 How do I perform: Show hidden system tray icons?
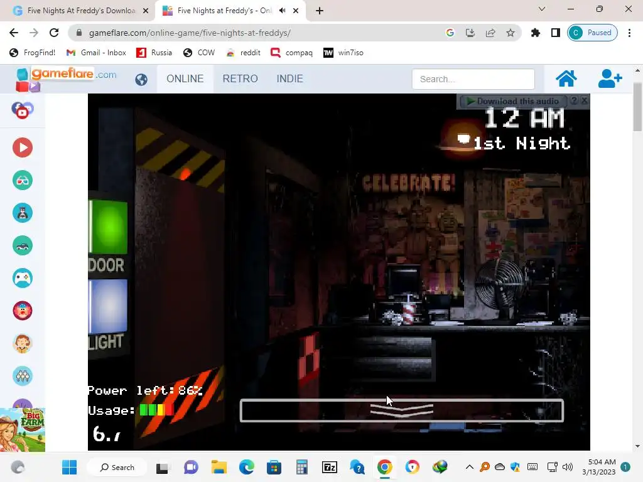[x=470, y=467]
